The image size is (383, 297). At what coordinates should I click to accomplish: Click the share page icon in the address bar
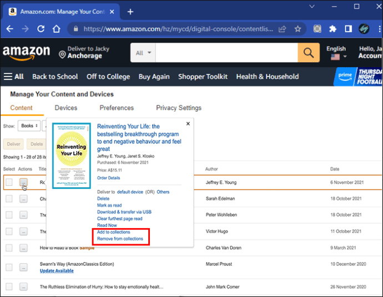[283, 29]
